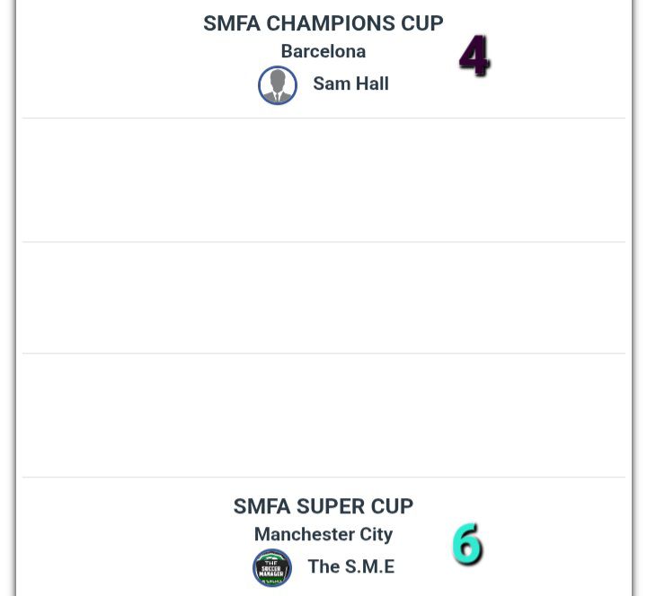Click the first empty row below Sam Hall

tap(323, 180)
